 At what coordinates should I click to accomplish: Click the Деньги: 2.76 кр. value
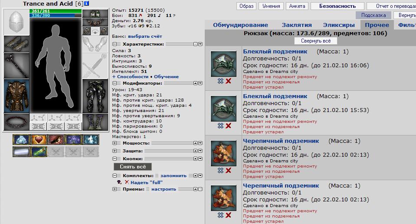(132, 21)
